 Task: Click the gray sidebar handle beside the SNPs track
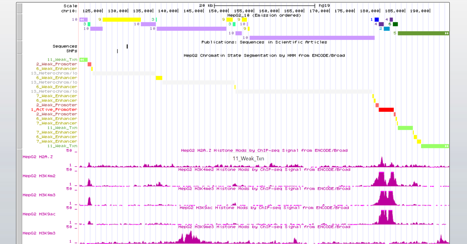[19, 47]
